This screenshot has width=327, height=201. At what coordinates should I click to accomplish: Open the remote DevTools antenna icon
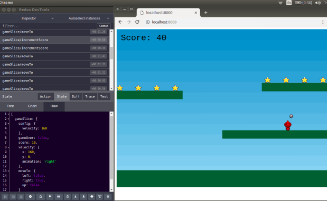click(x=100, y=196)
